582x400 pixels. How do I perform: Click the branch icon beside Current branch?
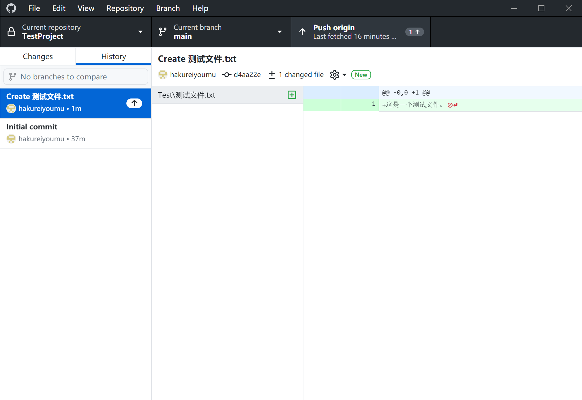pos(163,32)
